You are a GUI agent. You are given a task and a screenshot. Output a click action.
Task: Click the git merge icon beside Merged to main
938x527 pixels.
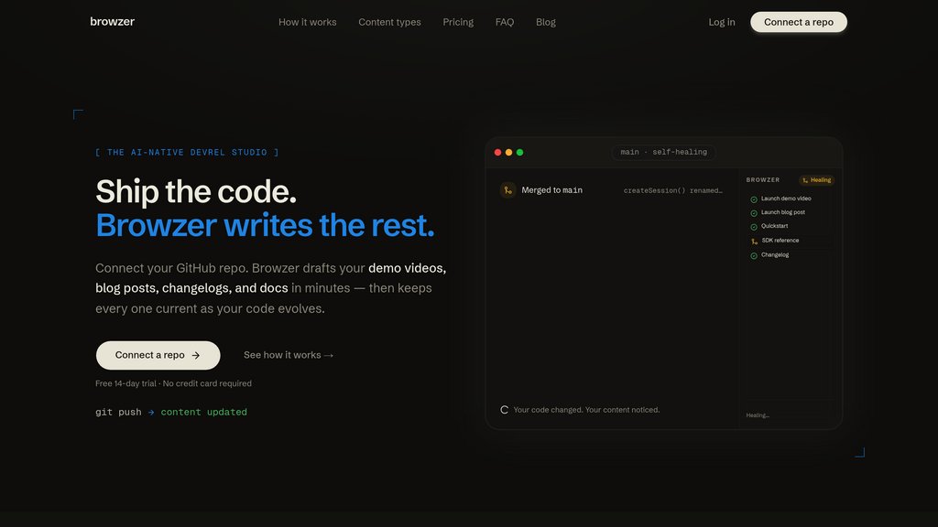(507, 190)
